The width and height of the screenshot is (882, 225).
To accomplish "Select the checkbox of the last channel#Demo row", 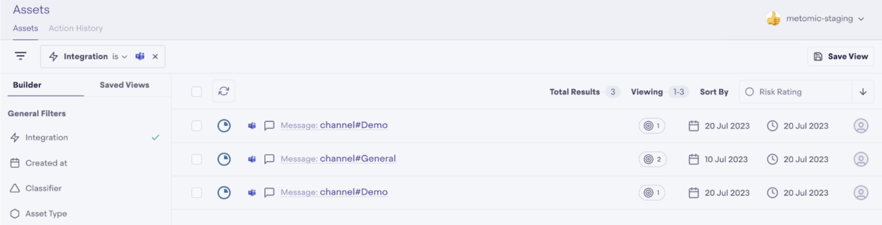I will pyautogui.click(x=197, y=193).
